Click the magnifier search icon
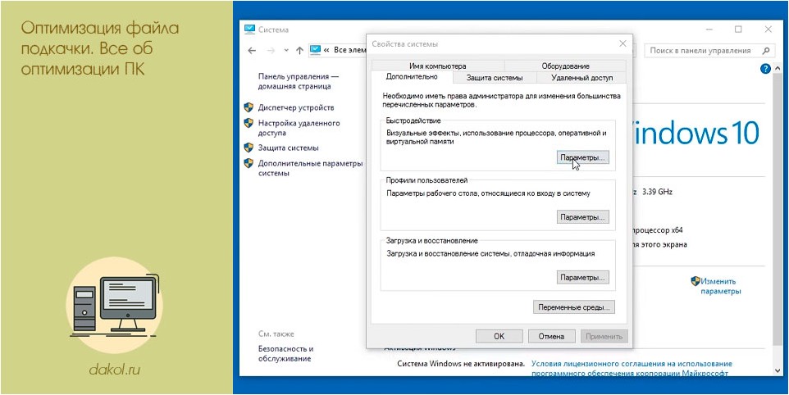789x395 pixels. (765, 50)
